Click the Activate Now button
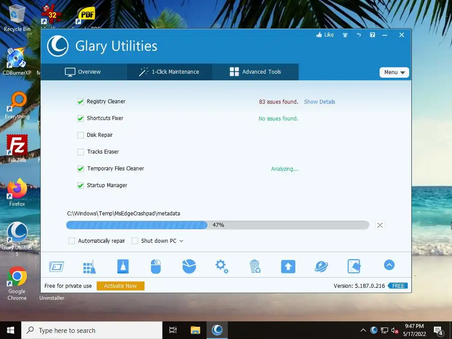The height and width of the screenshot is (339, 452). pos(121,286)
